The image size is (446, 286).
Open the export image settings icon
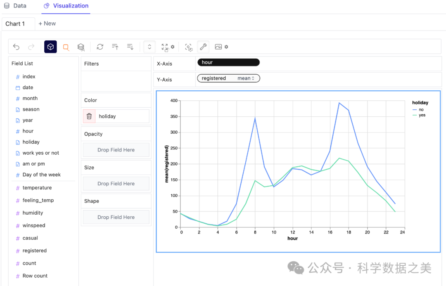[221, 47]
